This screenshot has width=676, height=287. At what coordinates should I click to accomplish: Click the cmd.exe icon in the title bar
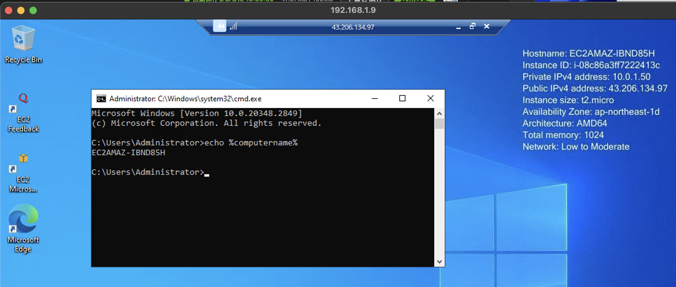pyautogui.click(x=102, y=98)
